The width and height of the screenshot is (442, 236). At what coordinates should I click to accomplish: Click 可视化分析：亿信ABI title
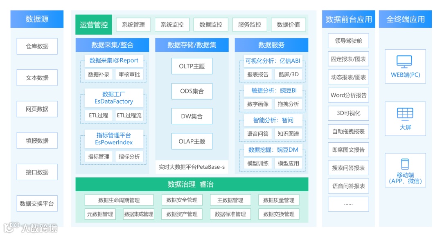pyautogui.click(x=273, y=61)
